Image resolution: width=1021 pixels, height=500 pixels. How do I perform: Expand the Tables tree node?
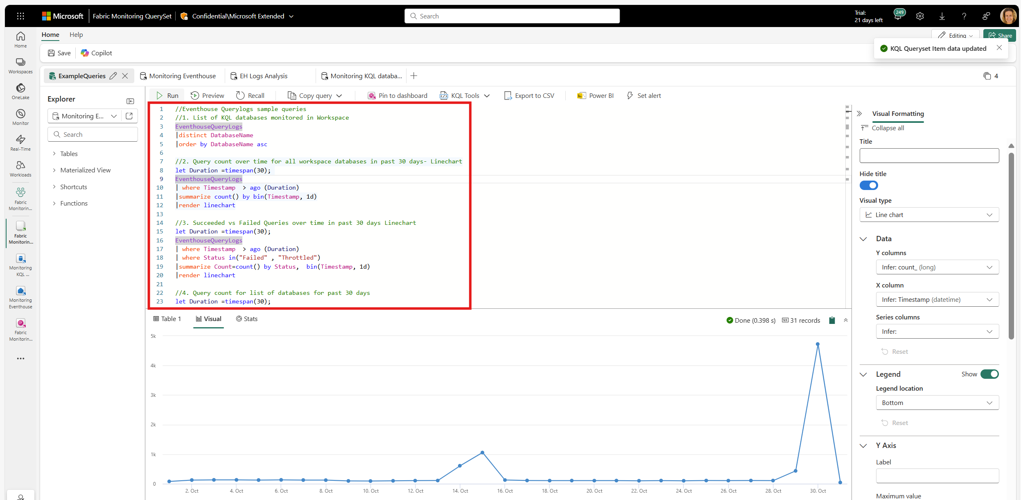coord(54,154)
